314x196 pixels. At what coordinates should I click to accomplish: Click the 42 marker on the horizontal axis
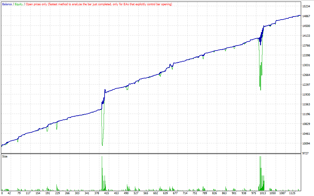pyautogui.click(x=9, y=193)
